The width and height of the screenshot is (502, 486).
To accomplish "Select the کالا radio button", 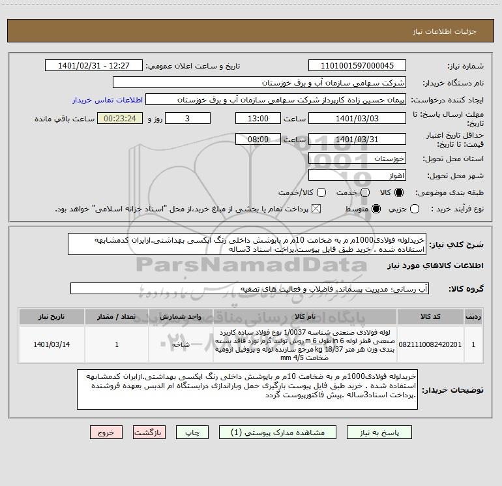I will [x=399, y=192].
